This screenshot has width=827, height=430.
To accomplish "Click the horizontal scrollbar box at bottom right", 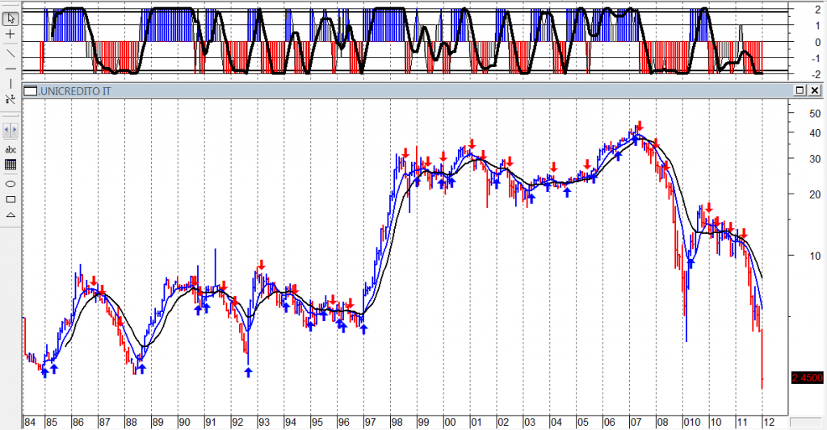I will (806, 422).
